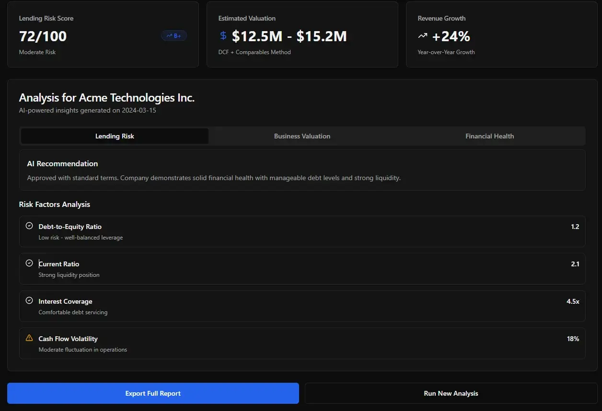This screenshot has width=602, height=411.
Task: Click the check icon beside Current Ratio
Action: [x=29, y=263]
